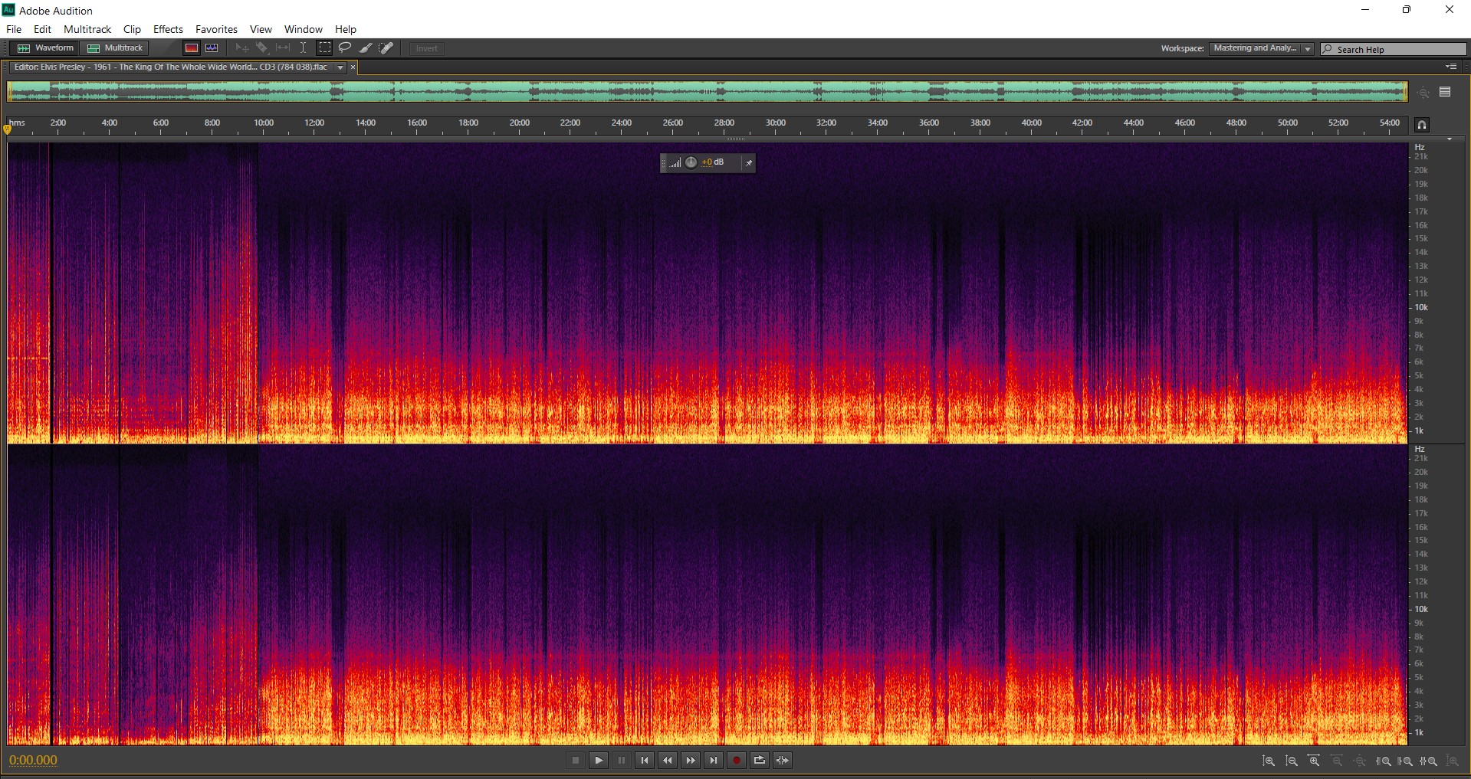The image size is (1471, 779).
Task: Click Zoom In Amplitude icon
Action: click(x=1269, y=761)
